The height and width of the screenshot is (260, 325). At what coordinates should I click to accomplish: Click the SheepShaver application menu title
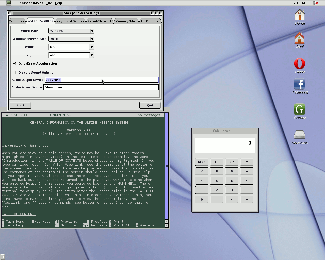(x=31, y=3)
